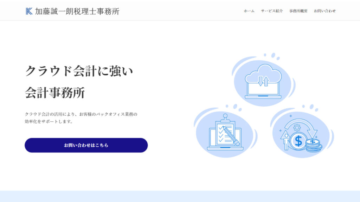Image resolution: width=360 pixels, height=202 pixels.
Task: Open the 加藤誠一朗税理士事務所 site title link
Action: pos(77,11)
